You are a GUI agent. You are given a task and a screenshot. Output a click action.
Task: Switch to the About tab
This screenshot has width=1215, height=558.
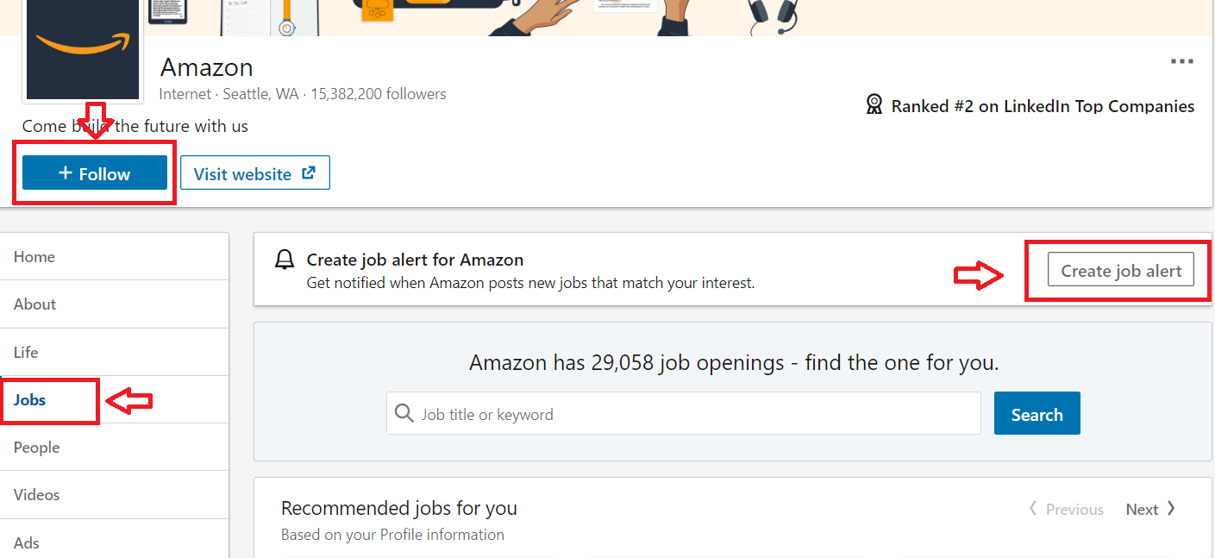coord(114,304)
